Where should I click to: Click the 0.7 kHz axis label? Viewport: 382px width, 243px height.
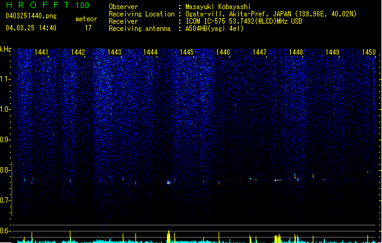[x=5, y=200]
